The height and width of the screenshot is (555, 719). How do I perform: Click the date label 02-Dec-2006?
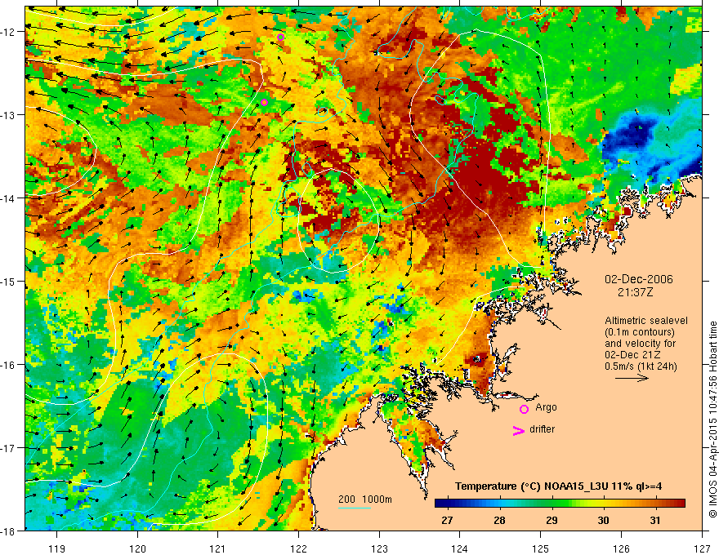pyautogui.click(x=639, y=279)
